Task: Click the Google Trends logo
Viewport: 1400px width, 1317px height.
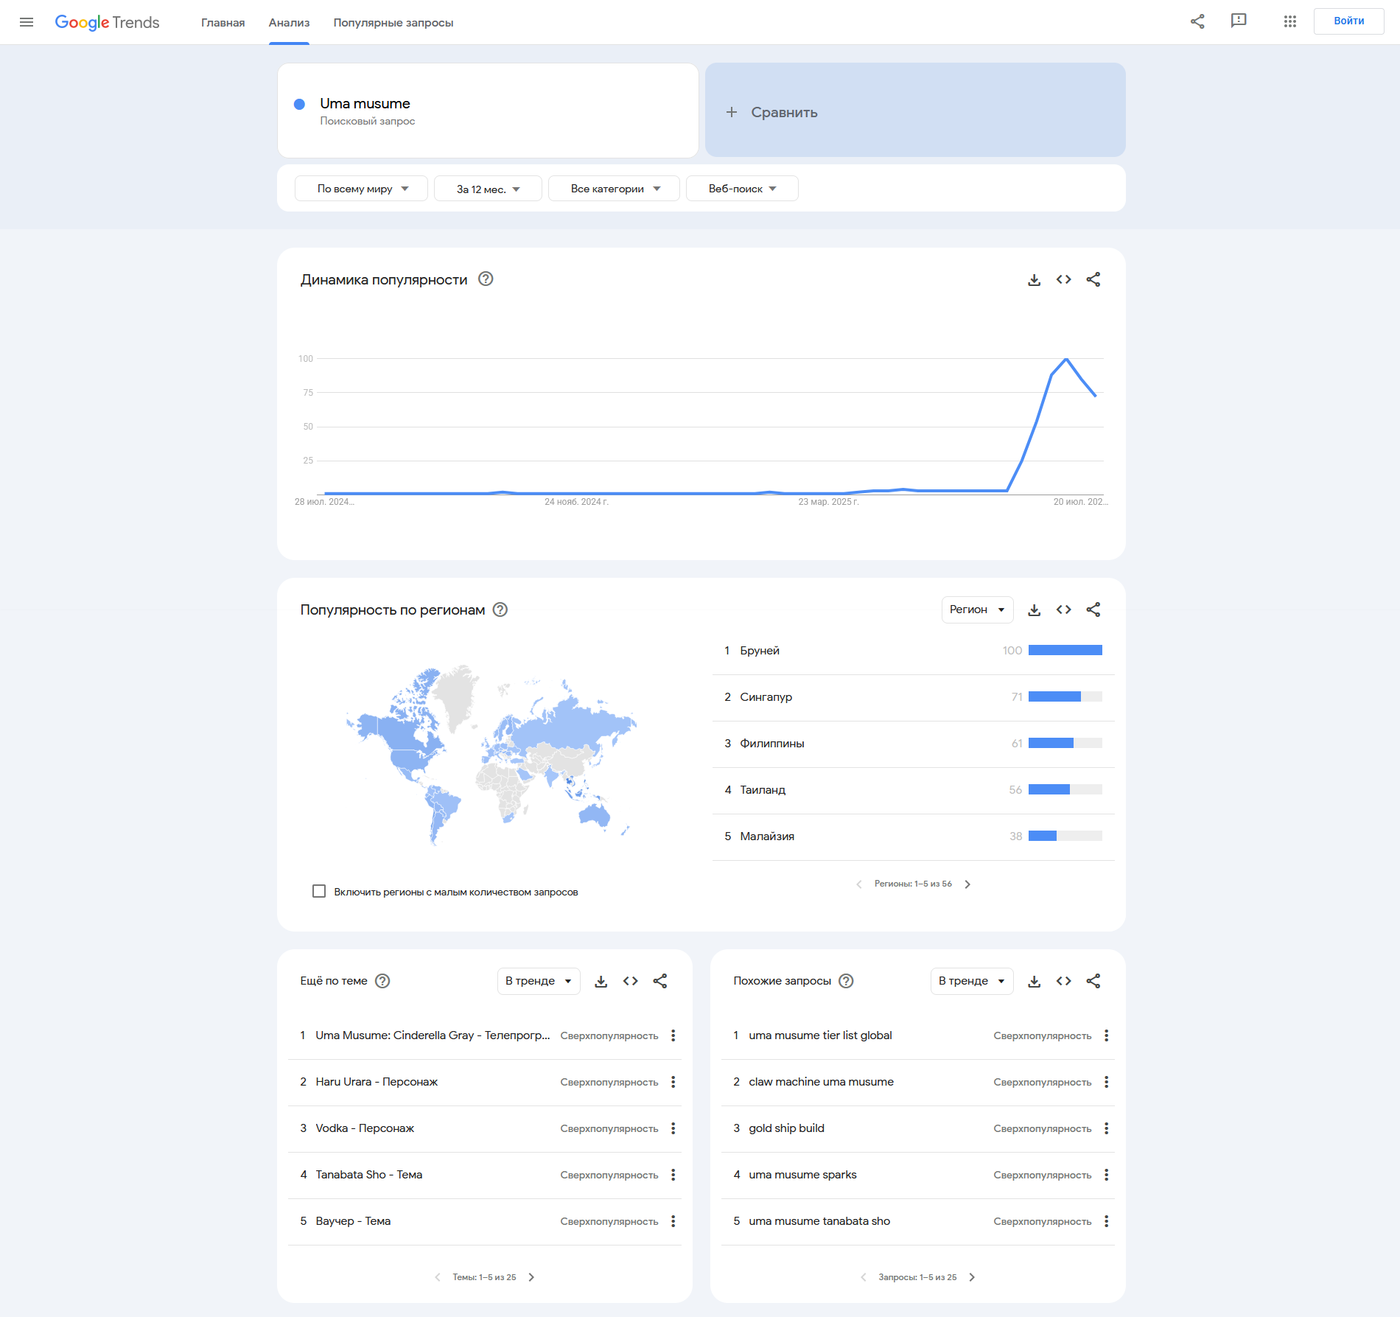Action: (107, 22)
